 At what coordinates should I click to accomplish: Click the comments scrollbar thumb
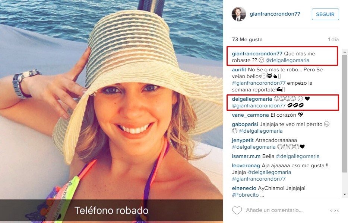(345, 113)
